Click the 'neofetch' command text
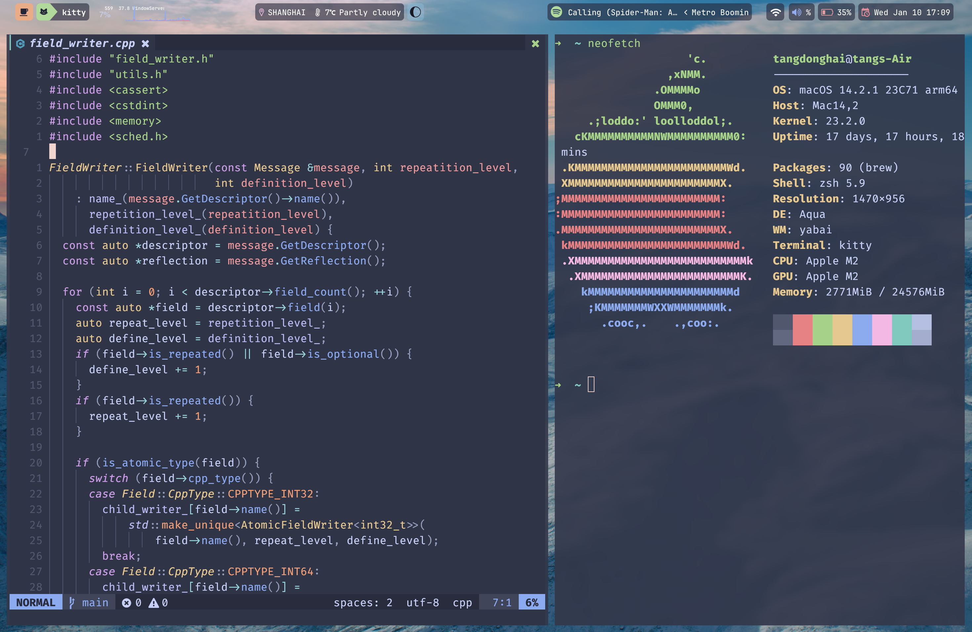This screenshot has width=972, height=632. coord(614,43)
